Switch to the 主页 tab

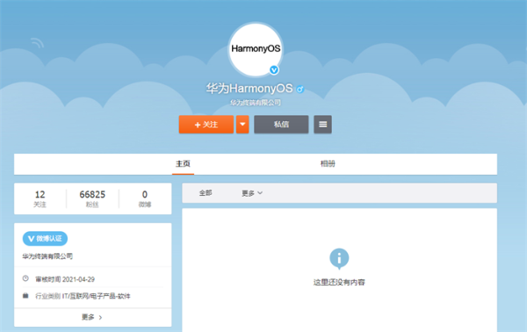coord(183,163)
